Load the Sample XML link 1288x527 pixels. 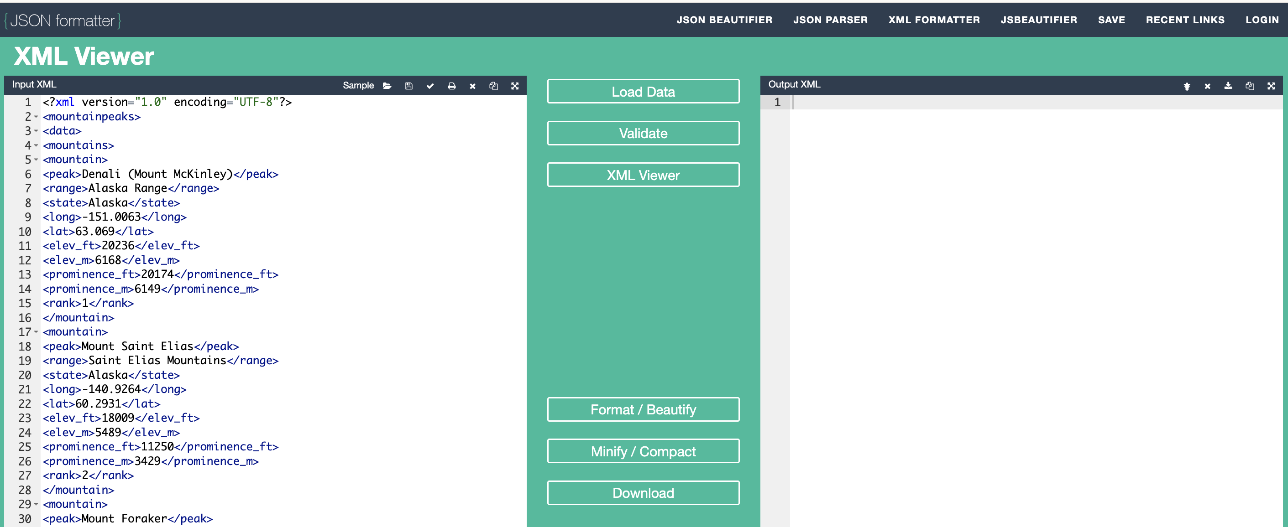click(358, 85)
